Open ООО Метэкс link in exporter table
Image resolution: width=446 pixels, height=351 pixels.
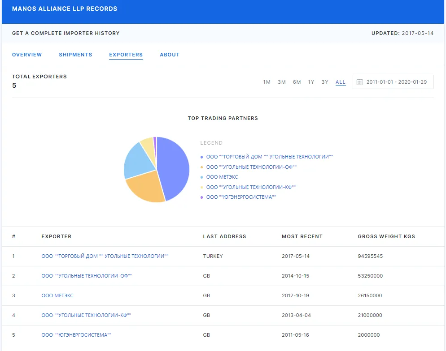coord(57,295)
